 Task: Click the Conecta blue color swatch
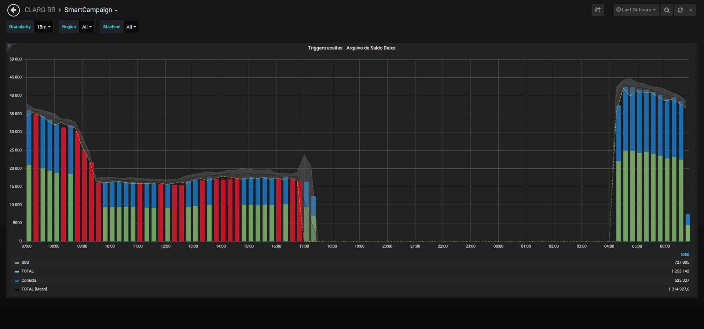coord(17,281)
